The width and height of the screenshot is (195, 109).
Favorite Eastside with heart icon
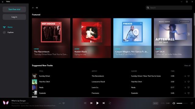[189, 93]
